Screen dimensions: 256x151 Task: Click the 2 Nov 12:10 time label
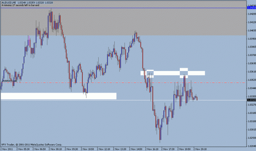[x=104, y=149]
